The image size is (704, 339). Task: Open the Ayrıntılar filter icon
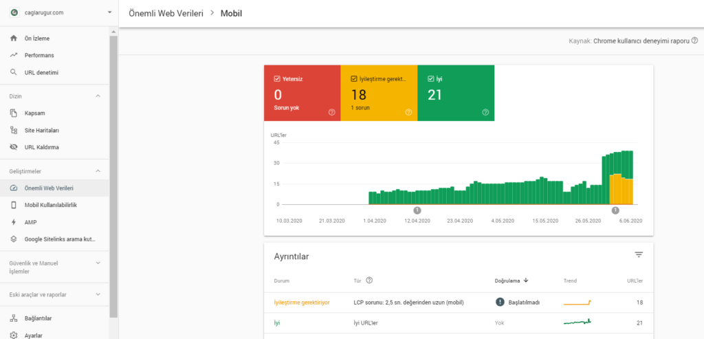tap(639, 254)
